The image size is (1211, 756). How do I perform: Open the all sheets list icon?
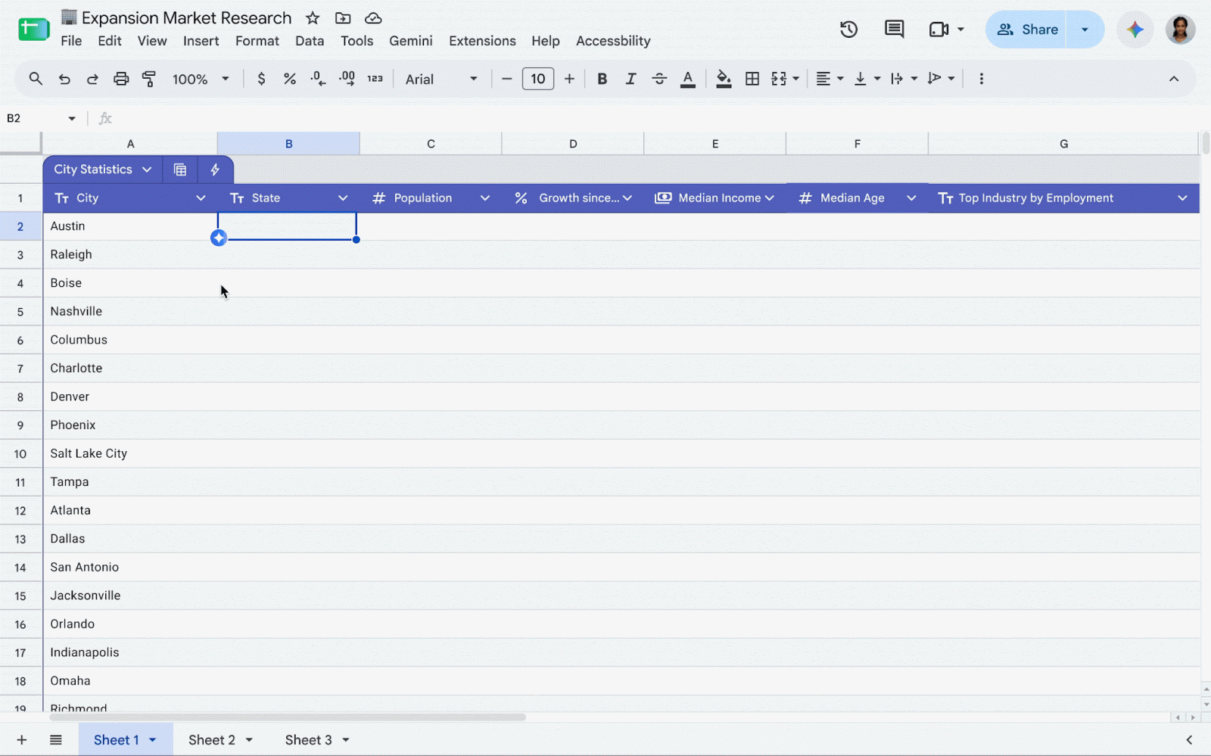(55, 740)
